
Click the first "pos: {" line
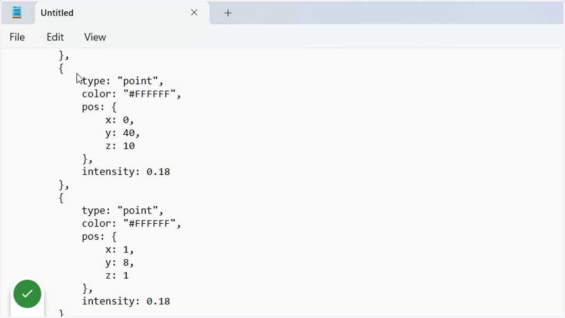[99, 107]
